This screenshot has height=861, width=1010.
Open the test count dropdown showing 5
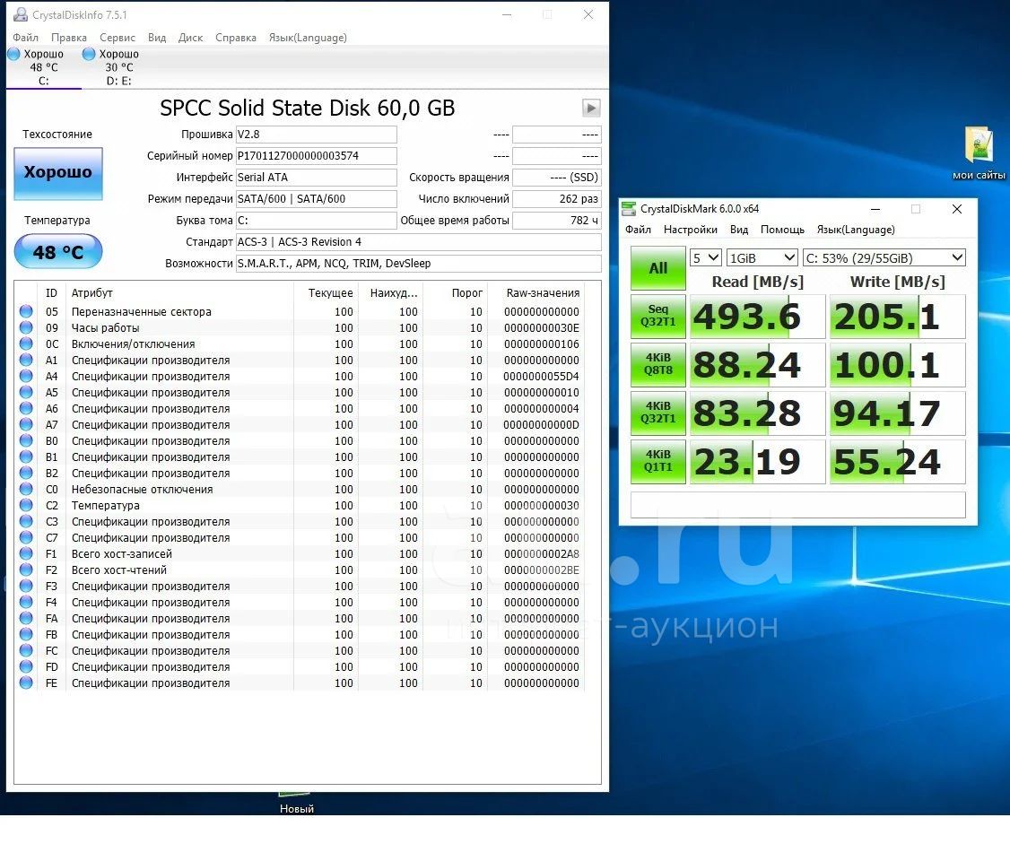[x=705, y=257]
